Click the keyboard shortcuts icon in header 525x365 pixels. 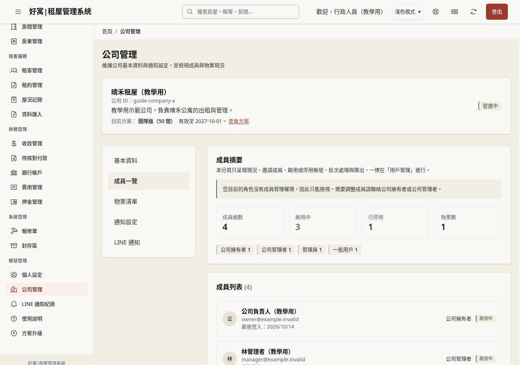[x=455, y=12]
